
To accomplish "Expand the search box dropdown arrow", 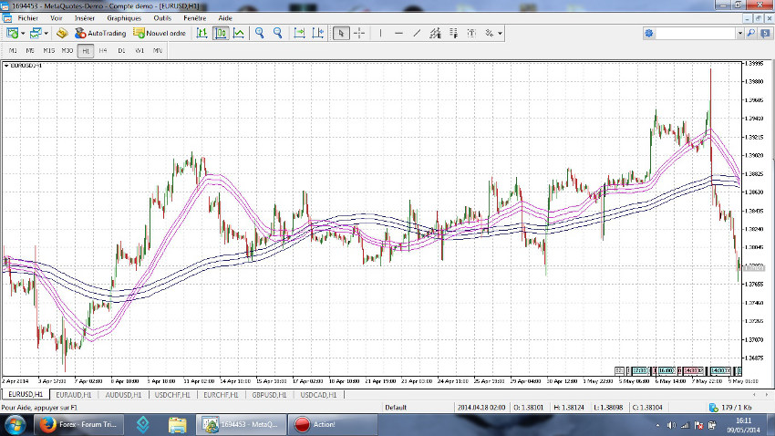I will tap(739, 33).
